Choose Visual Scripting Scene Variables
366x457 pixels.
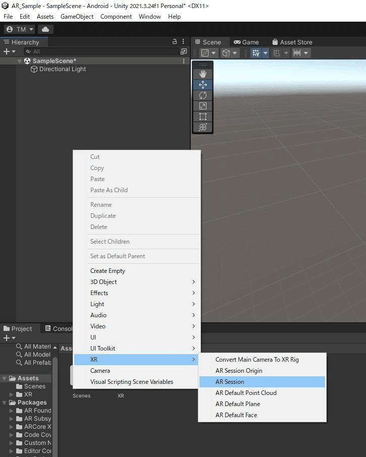point(136,382)
